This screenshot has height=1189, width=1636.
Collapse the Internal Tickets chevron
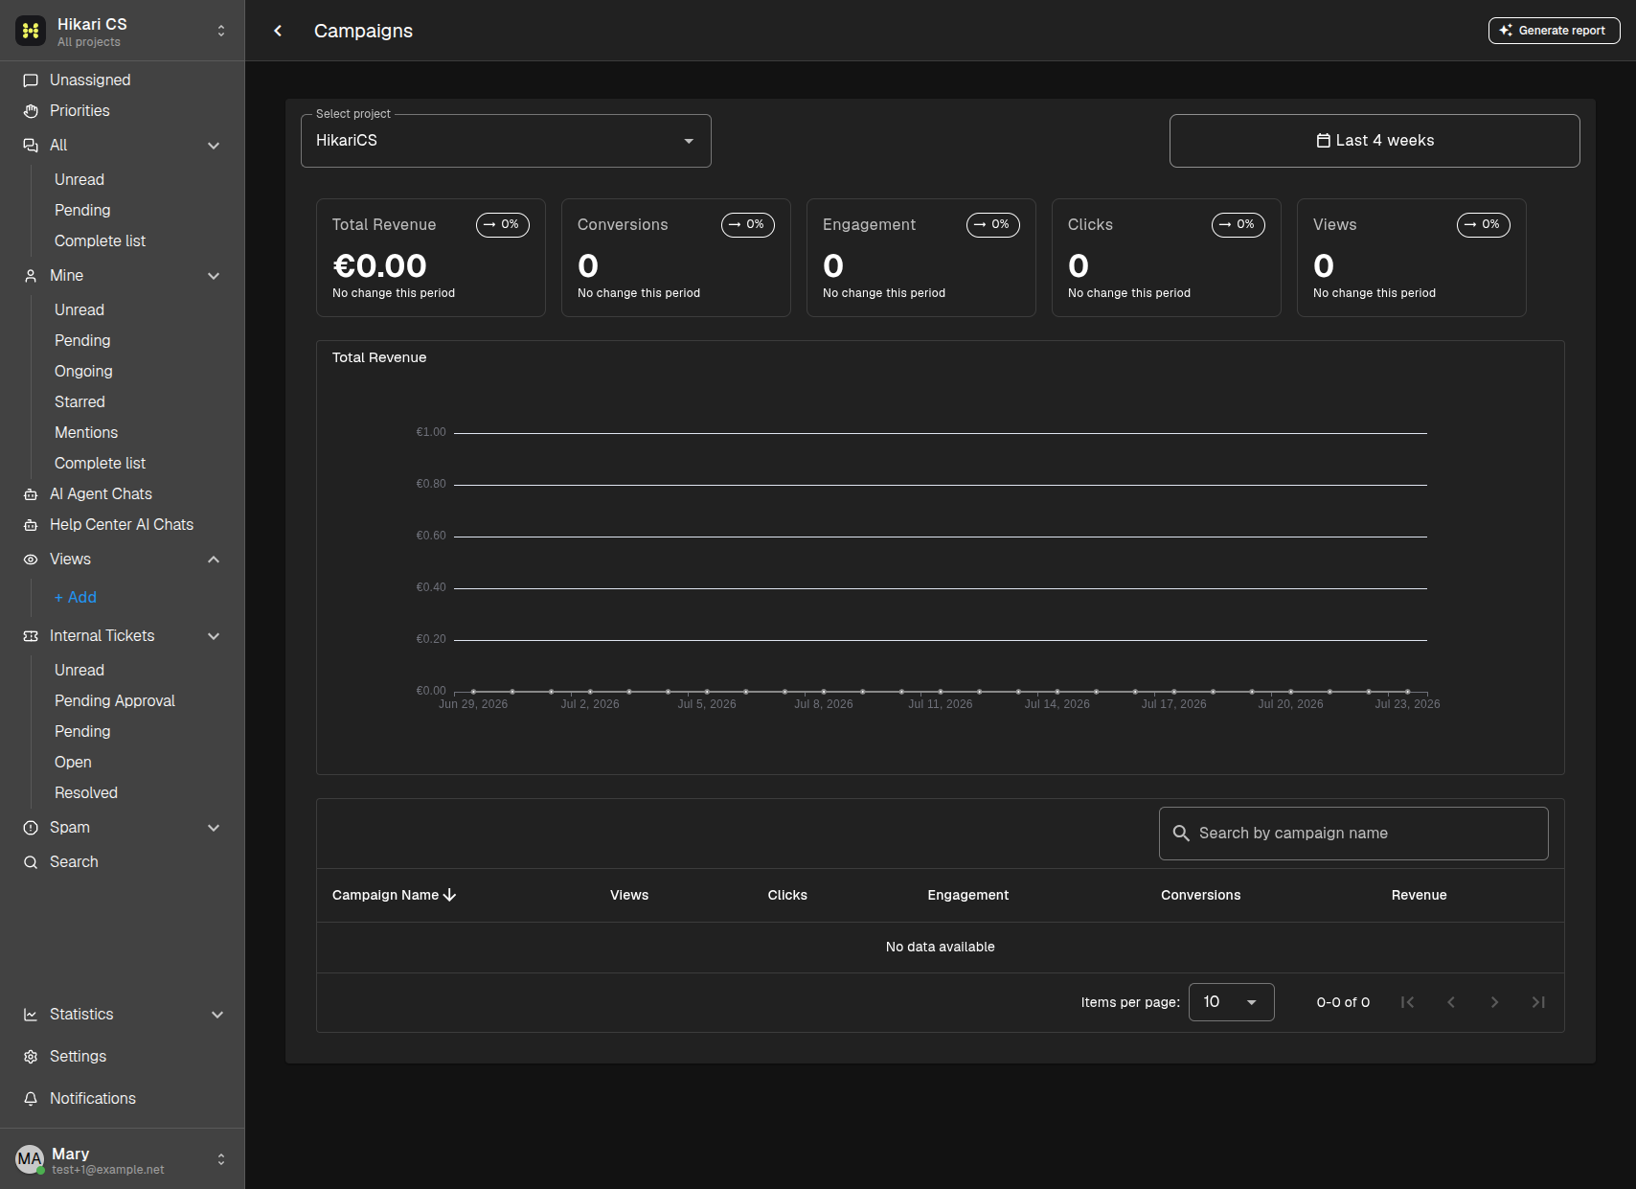coord(214,636)
